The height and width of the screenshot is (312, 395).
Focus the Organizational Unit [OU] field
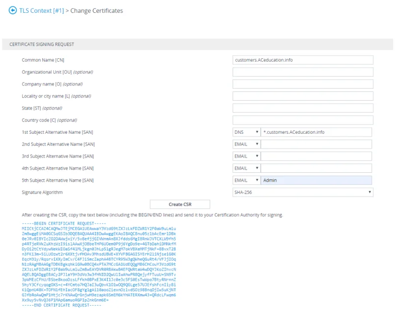(303, 72)
